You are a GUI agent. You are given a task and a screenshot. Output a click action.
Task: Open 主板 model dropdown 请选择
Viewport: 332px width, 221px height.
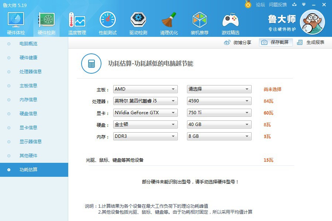click(219, 89)
